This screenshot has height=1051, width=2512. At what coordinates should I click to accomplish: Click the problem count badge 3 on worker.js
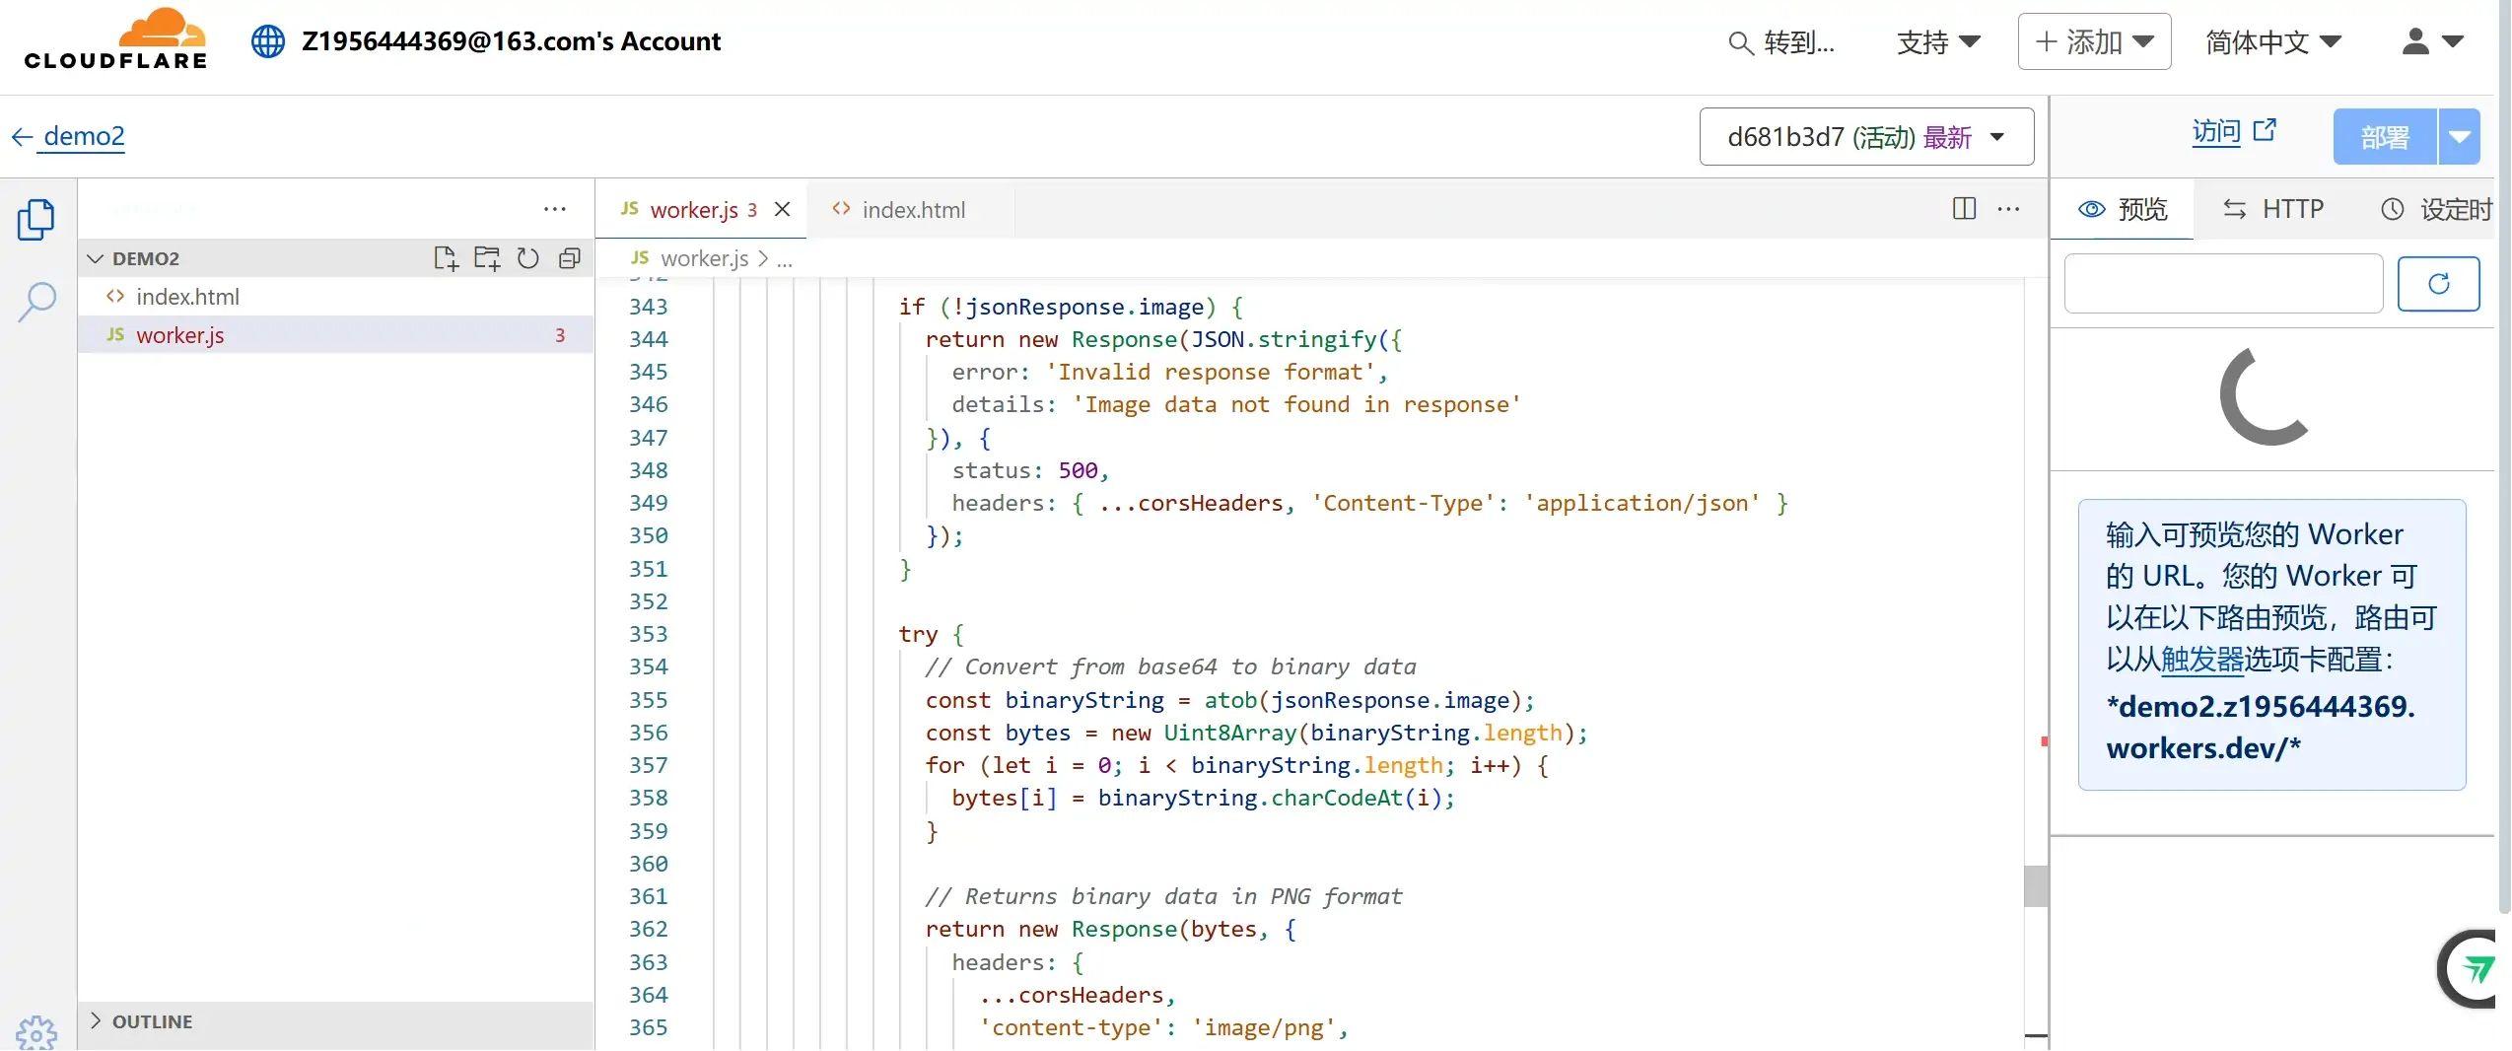tap(559, 335)
